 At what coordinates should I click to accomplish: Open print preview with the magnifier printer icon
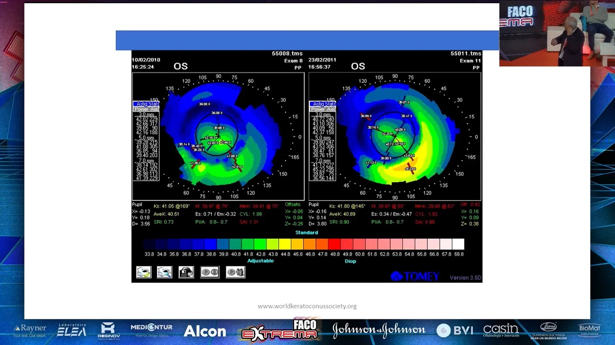click(x=165, y=272)
